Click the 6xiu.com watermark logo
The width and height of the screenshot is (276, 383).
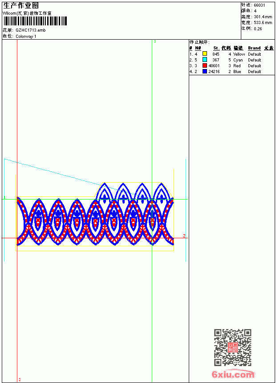pos(233,374)
